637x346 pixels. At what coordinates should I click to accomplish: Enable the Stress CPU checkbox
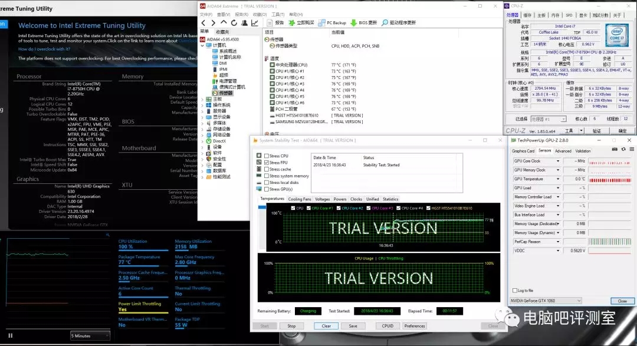pos(267,156)
